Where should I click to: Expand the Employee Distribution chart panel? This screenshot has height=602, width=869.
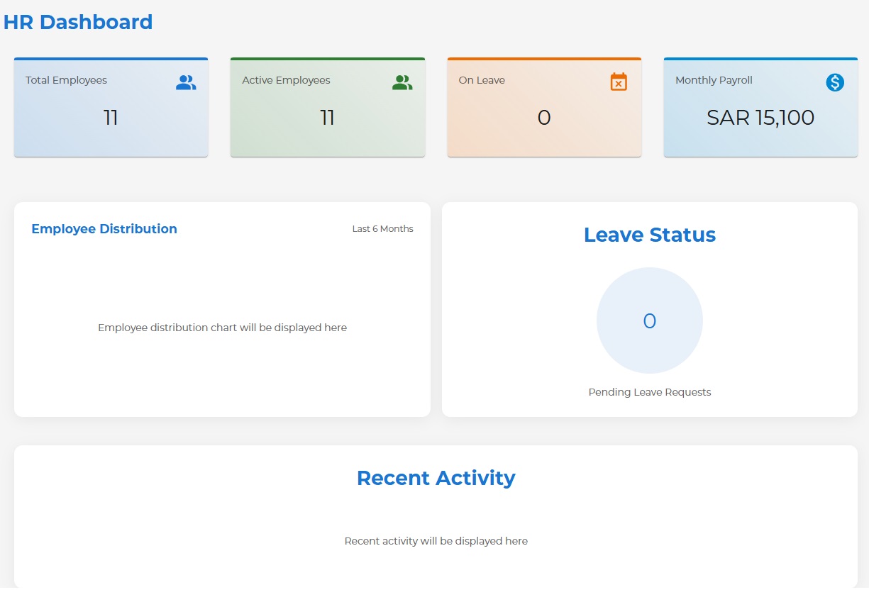222,310
